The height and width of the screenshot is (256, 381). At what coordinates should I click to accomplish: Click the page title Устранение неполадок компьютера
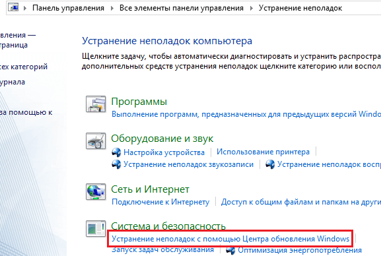coord(167,41)
